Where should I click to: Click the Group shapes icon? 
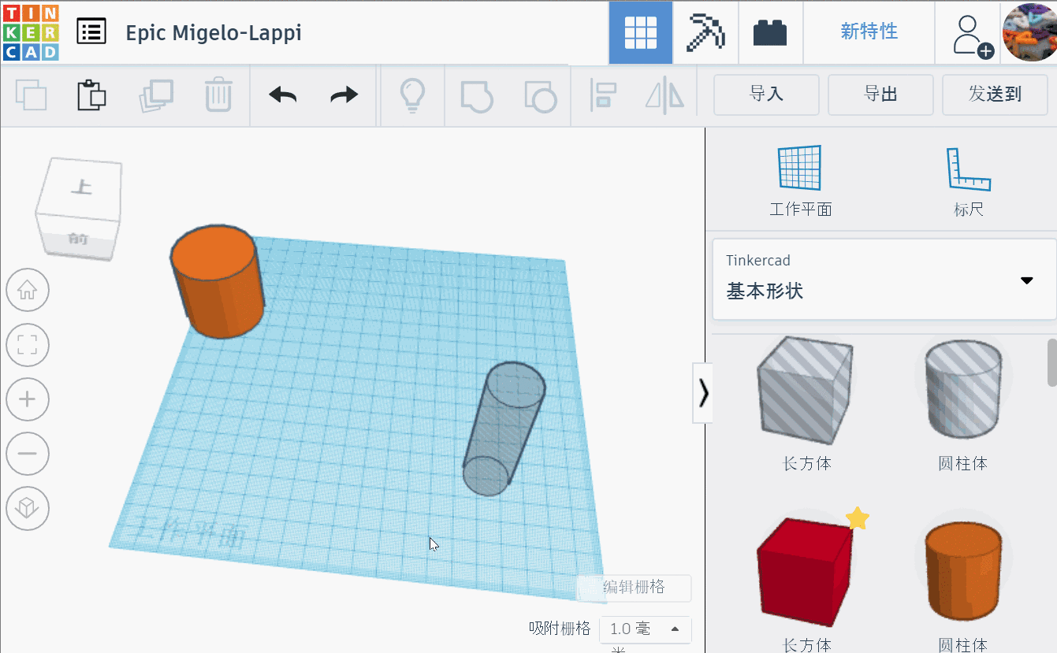pyautogui.click(x=477, y=96)
